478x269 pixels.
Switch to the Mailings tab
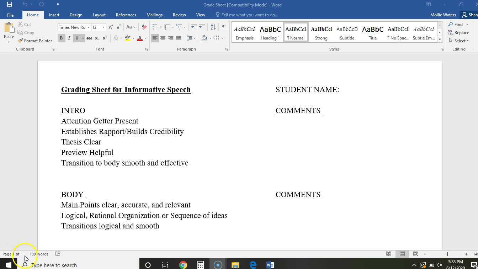point(154,15)
